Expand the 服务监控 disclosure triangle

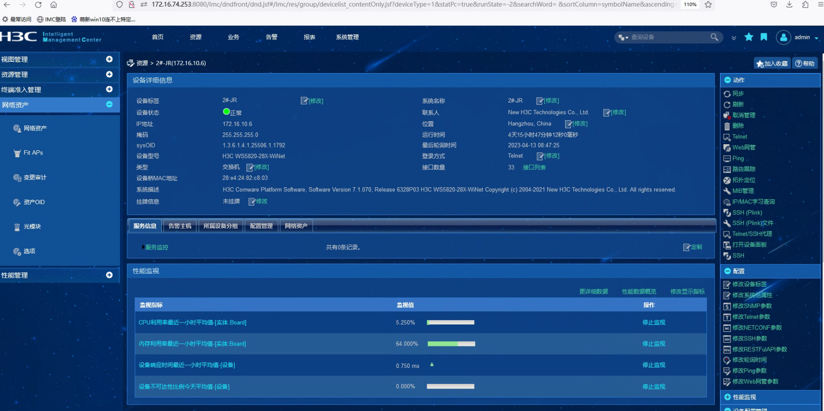click(x=143, y=247)
